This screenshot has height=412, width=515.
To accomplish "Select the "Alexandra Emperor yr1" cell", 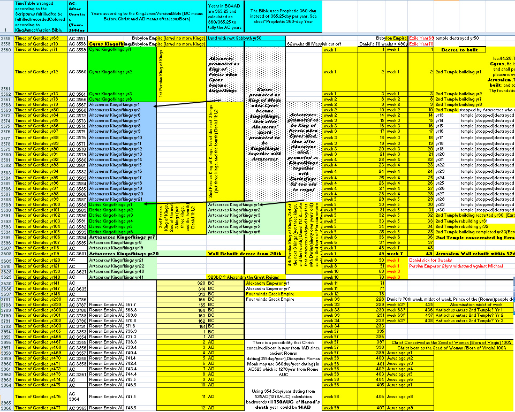I will pyautogui.click(x=266, y=283).
